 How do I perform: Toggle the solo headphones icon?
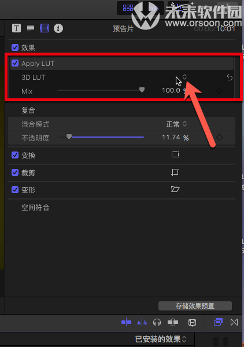157,322
